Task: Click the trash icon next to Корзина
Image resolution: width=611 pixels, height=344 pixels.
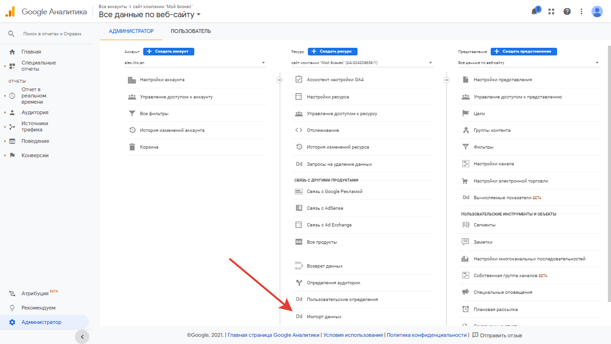Action: point(132,147)
